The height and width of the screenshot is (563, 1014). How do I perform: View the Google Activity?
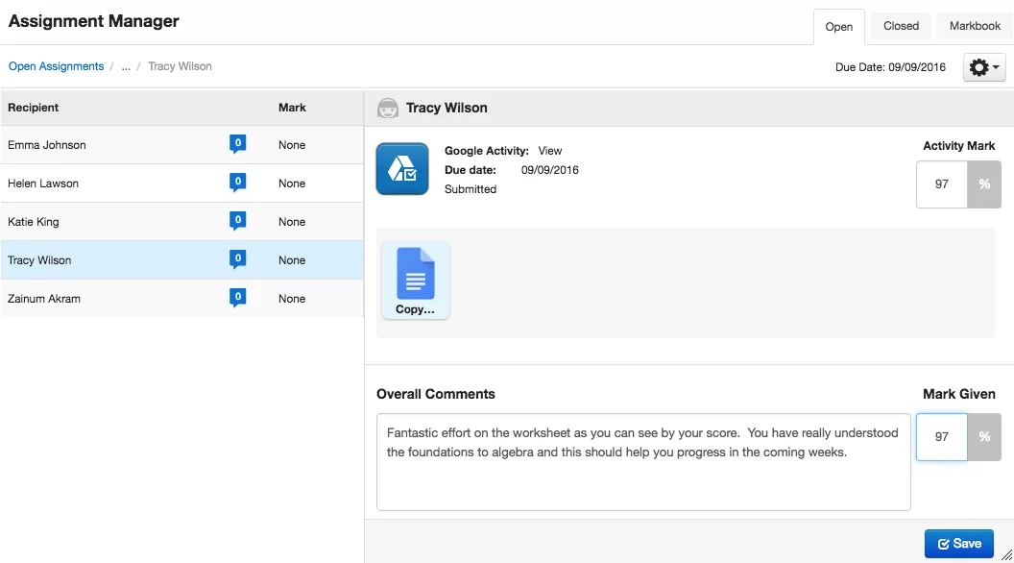pyautogui.click(x=549, y=151)
